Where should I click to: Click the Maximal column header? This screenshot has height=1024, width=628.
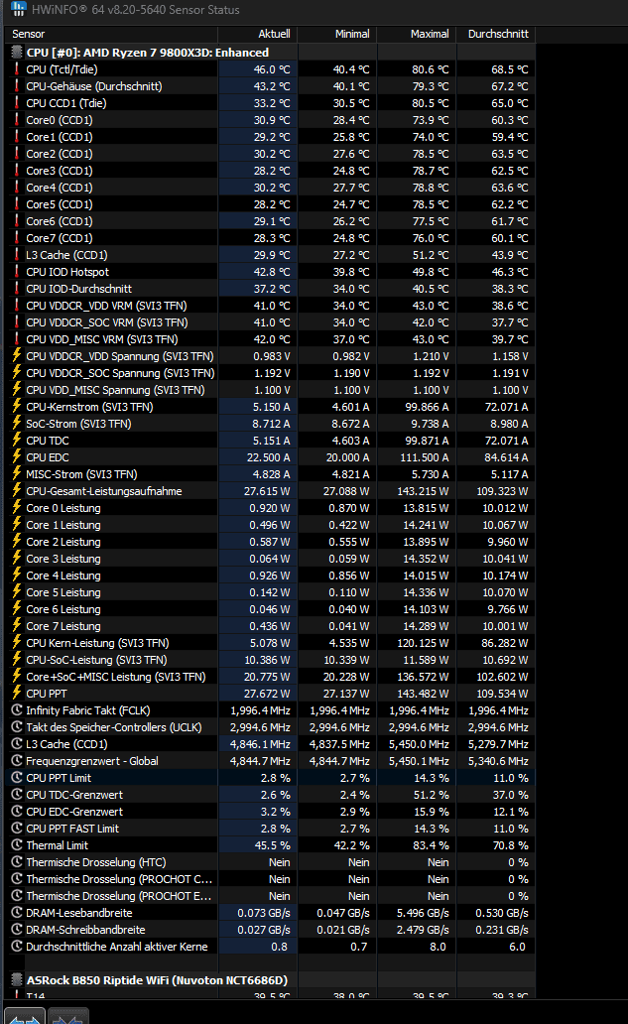pos(430,34)
